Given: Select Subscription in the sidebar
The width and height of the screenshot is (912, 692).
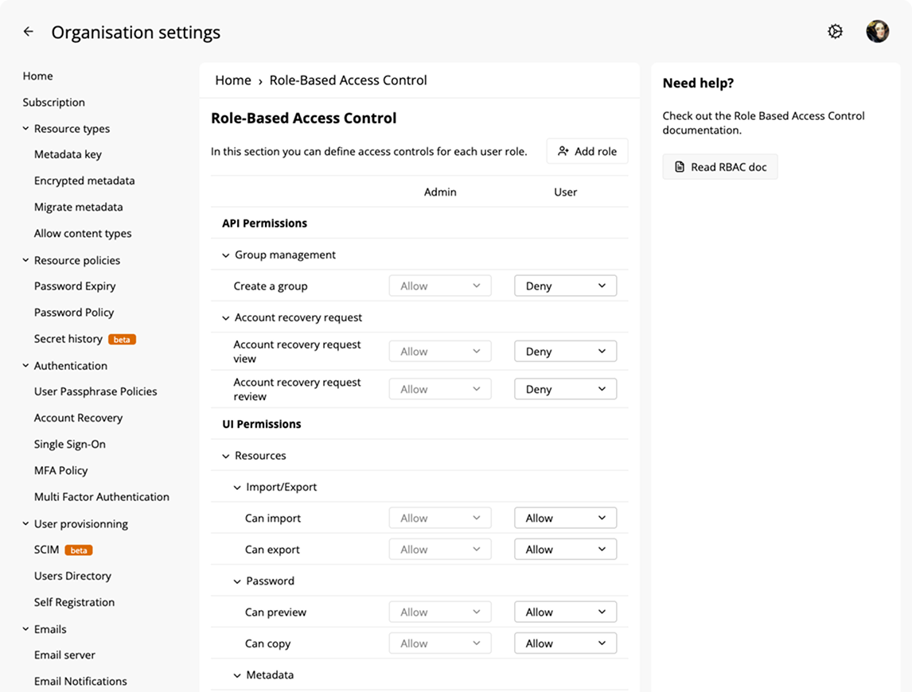Looking at the screenshot, I should [x=54, y=102].
